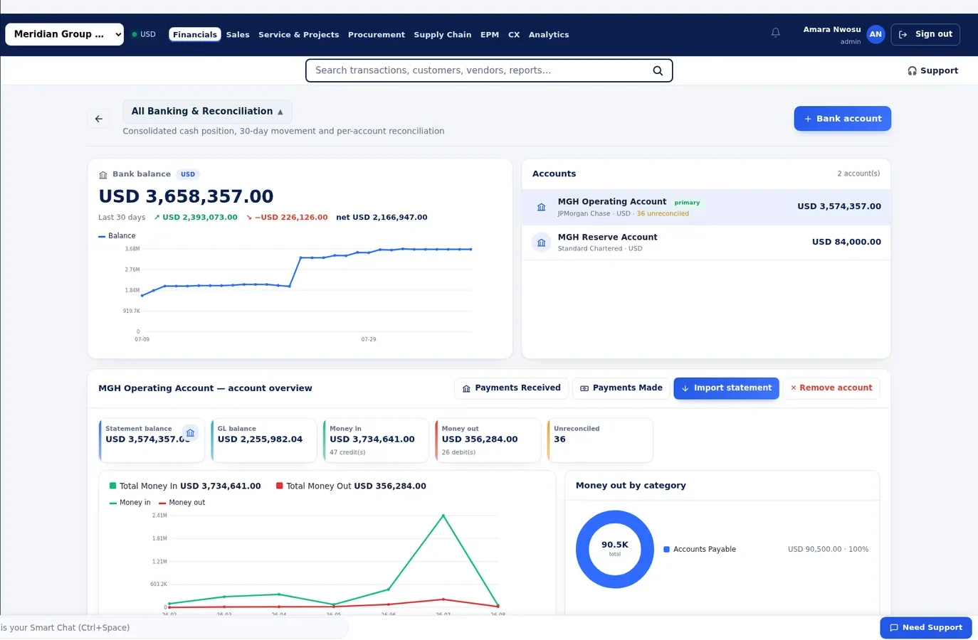Image resolution: width=978 pixels, height=640 pixels.
Task: Click the Smart Chat input bar
Action: pos(174,628)
